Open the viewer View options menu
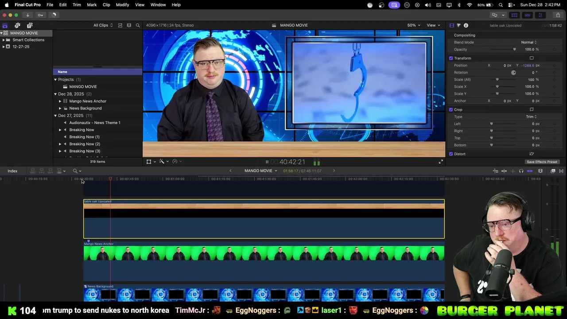 (433, 25)
